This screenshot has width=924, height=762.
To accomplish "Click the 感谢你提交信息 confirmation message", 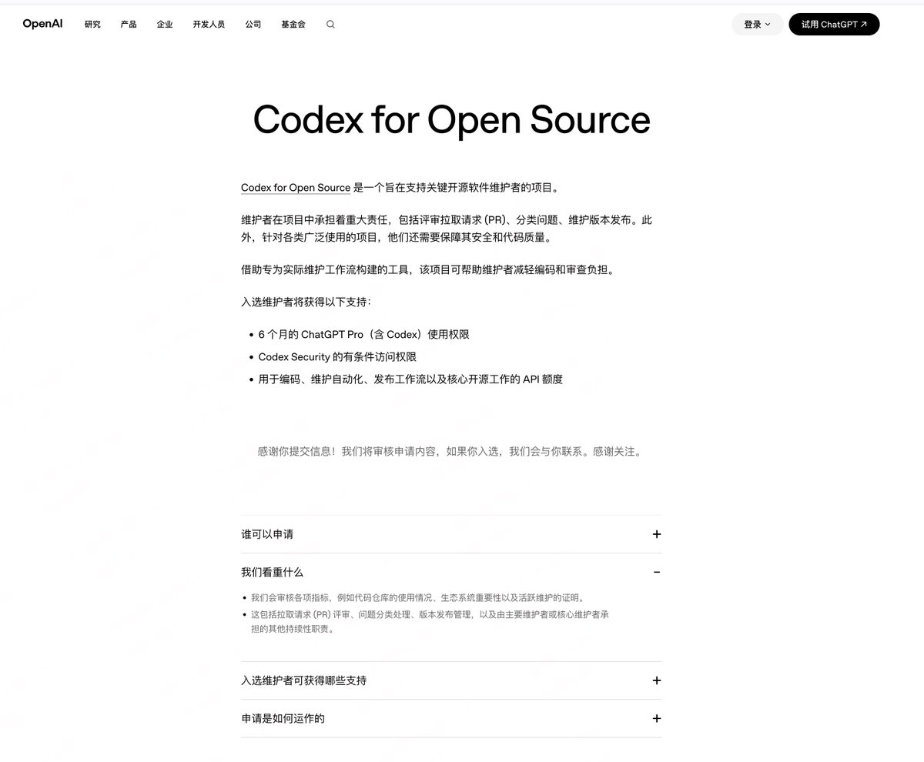I will pyautogui.click(x=450, y=452).
